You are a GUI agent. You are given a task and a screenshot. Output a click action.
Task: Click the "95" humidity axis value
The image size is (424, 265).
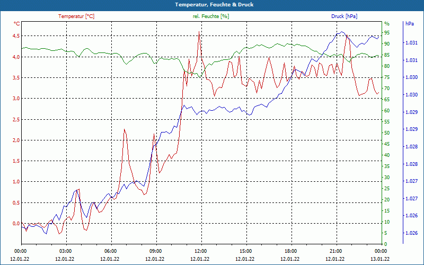pos(387,32)
